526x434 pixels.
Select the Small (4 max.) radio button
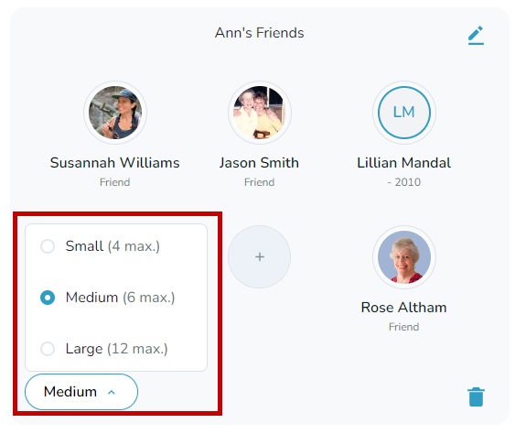pos(48,246)
